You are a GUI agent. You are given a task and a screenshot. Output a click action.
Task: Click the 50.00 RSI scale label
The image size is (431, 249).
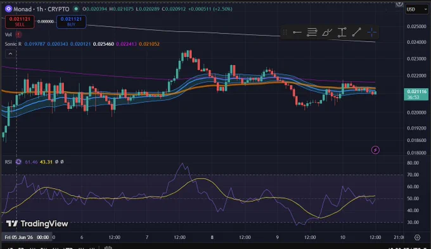[413, 198]
